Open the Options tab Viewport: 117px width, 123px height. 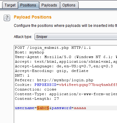tap(69, 5)
